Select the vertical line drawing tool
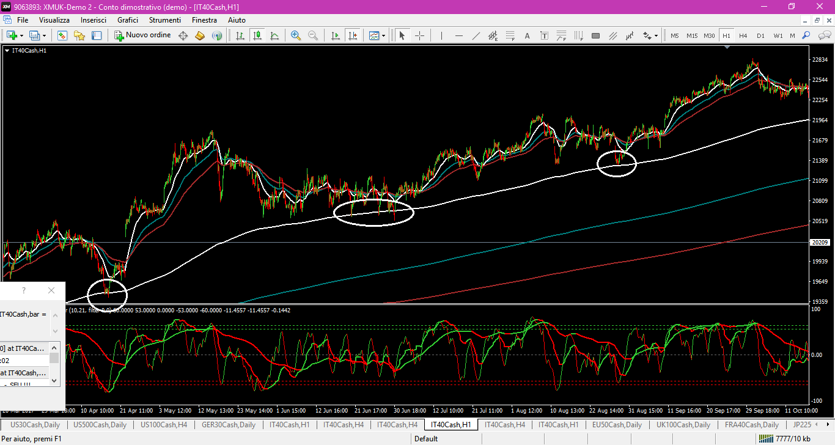This screenshot has width=835, height=445. (441, 35)
